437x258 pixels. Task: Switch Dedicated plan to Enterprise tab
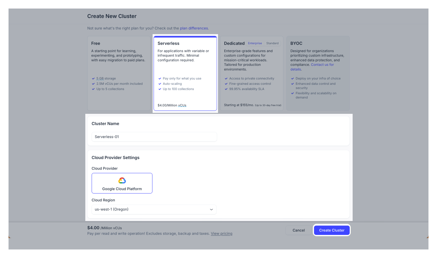tap(255, 43)
